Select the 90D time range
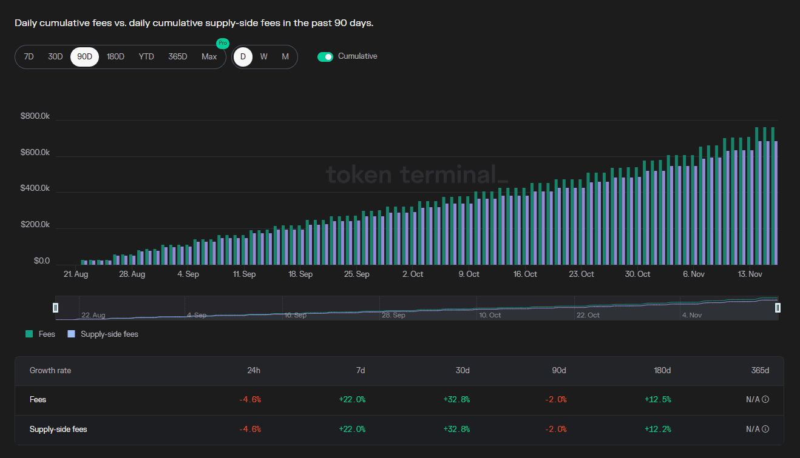Viewport: 800px width, 458px height. [x=84, y=57]
